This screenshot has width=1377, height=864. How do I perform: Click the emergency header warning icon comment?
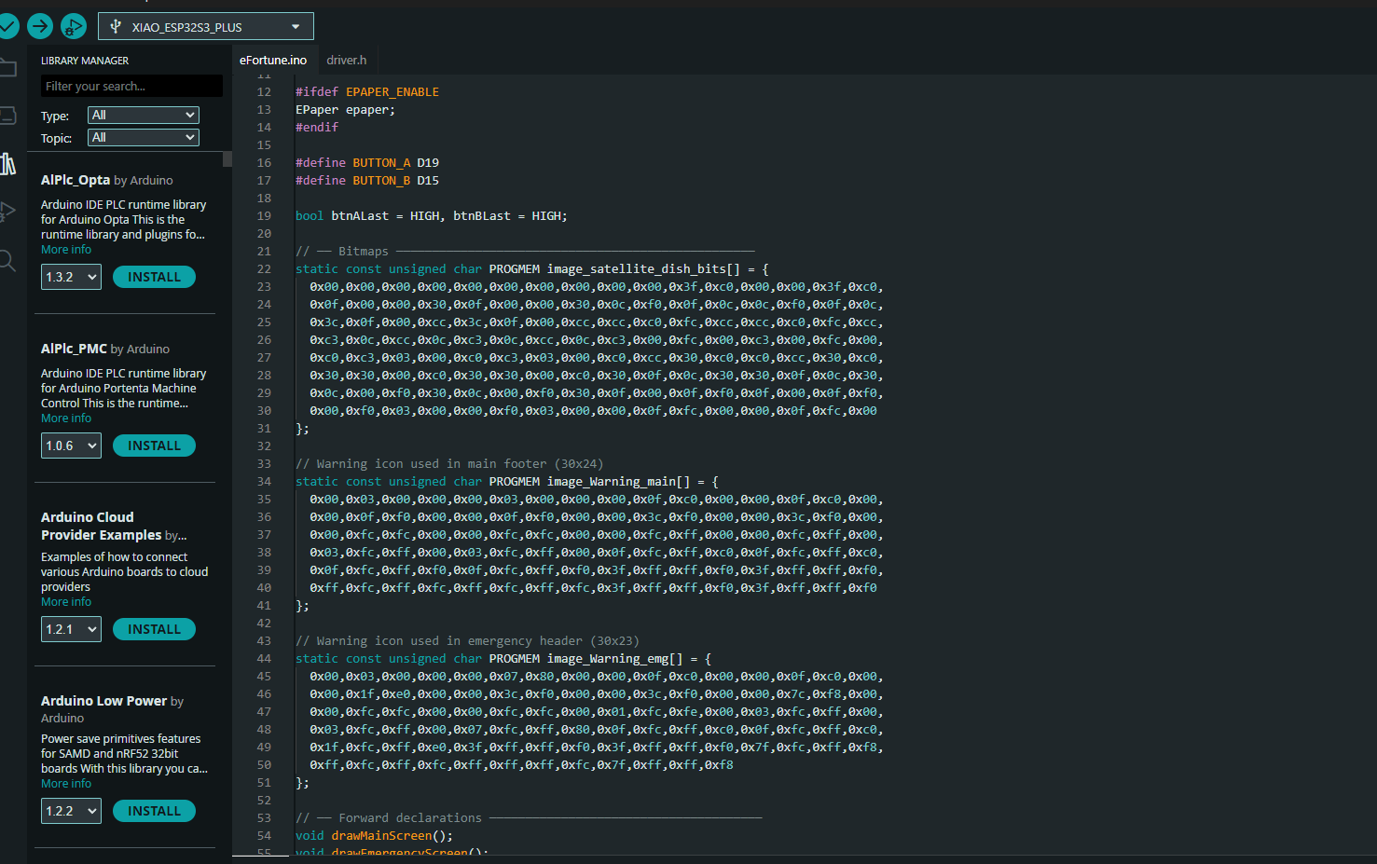pyautogui.click(x=467, y=640)
